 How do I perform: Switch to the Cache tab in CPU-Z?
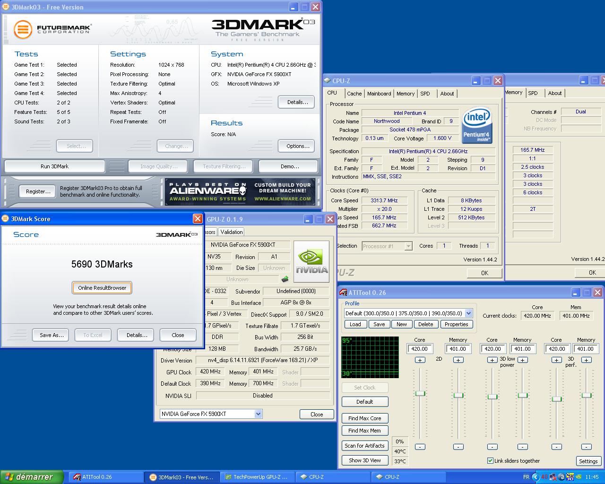[x=354, y=94]
